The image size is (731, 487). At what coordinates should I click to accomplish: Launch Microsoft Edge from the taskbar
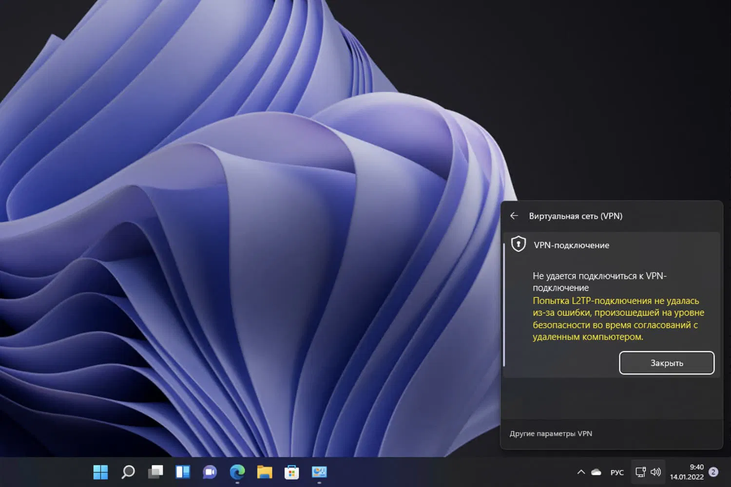237,472
